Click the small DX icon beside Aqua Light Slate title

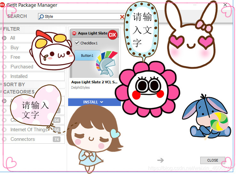click(x=74, y=33)
